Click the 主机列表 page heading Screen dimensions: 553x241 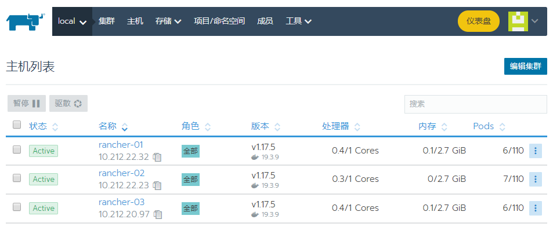[30, 67]
